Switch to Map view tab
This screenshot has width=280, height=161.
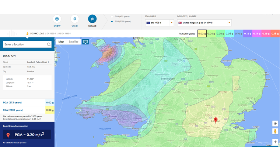(61, 41)
